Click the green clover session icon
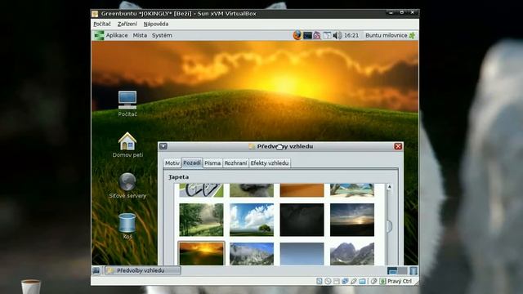This screenshot has height=294, width=523. click(x=412, y=35)
